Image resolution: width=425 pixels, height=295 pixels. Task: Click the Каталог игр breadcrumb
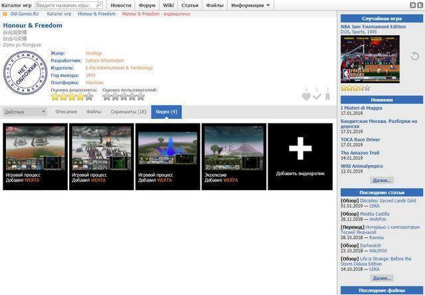pyautogui.click(x=59, y=14)
